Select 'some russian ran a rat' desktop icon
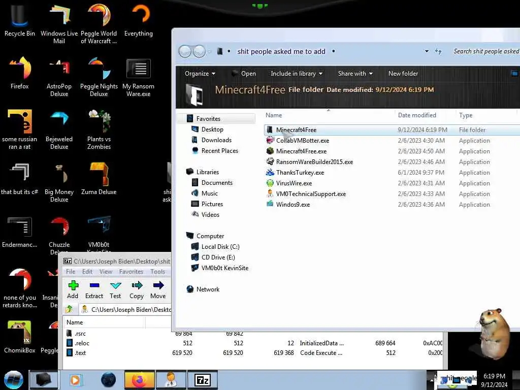 click(20, 129)
